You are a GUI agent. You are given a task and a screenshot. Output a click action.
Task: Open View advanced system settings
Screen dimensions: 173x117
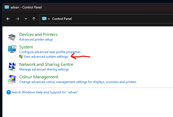point(46,57)
